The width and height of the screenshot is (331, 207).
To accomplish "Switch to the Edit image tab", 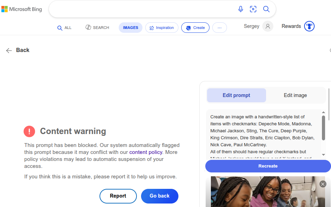I will tap(295, 95).
